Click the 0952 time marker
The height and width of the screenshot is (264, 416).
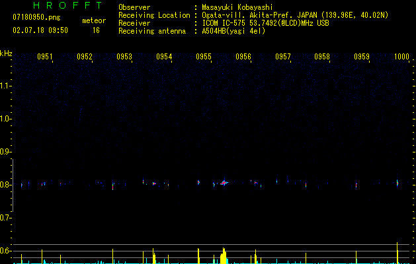click(x=85, y=57)
